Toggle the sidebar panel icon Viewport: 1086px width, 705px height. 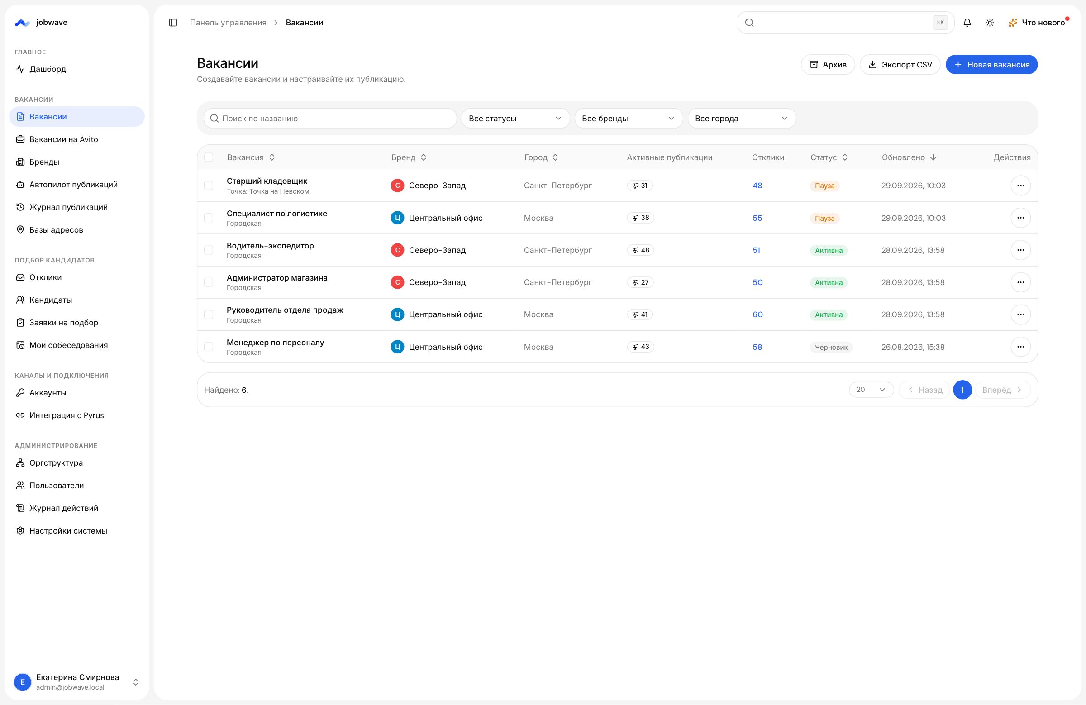173,22
